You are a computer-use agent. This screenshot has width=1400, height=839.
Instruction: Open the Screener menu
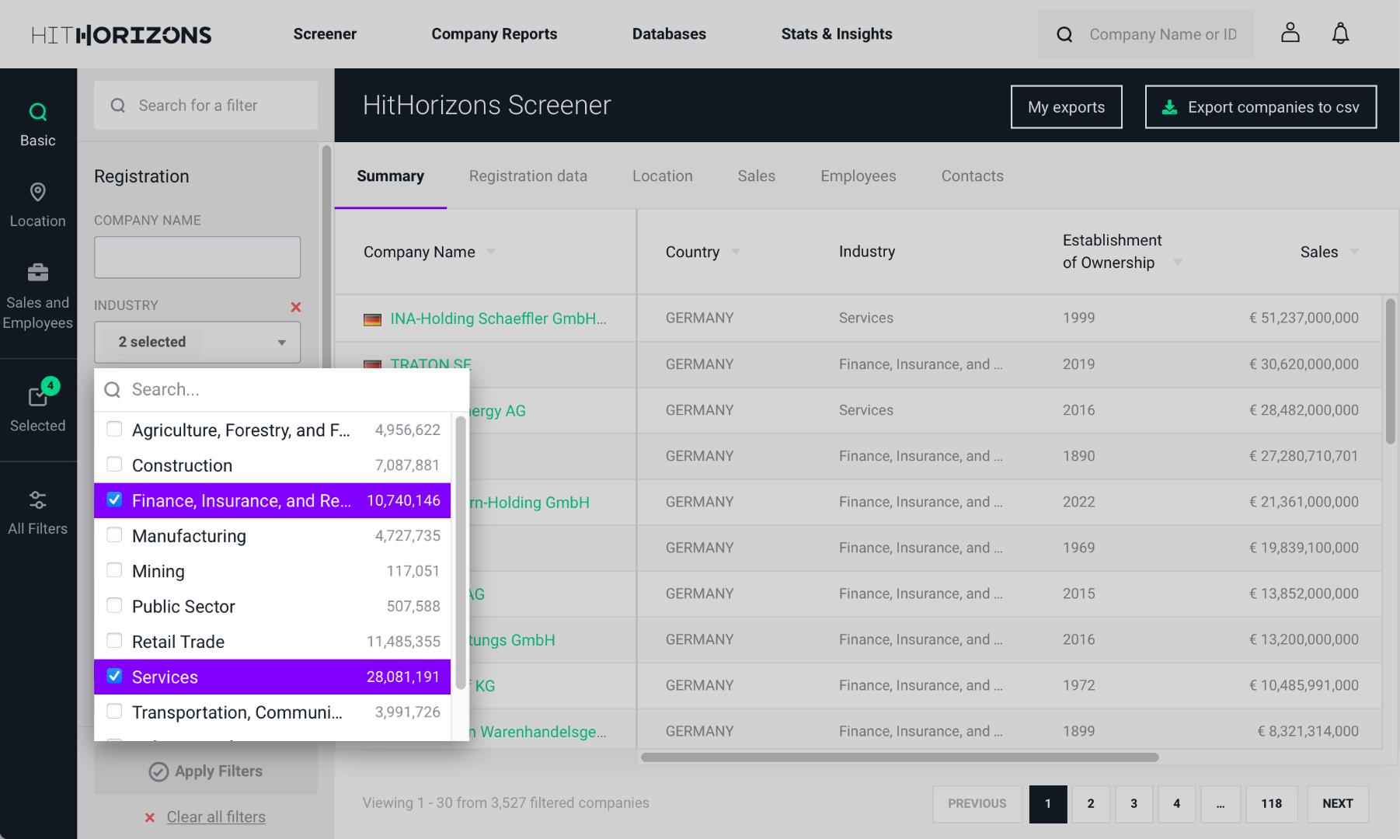coord(325,34)
